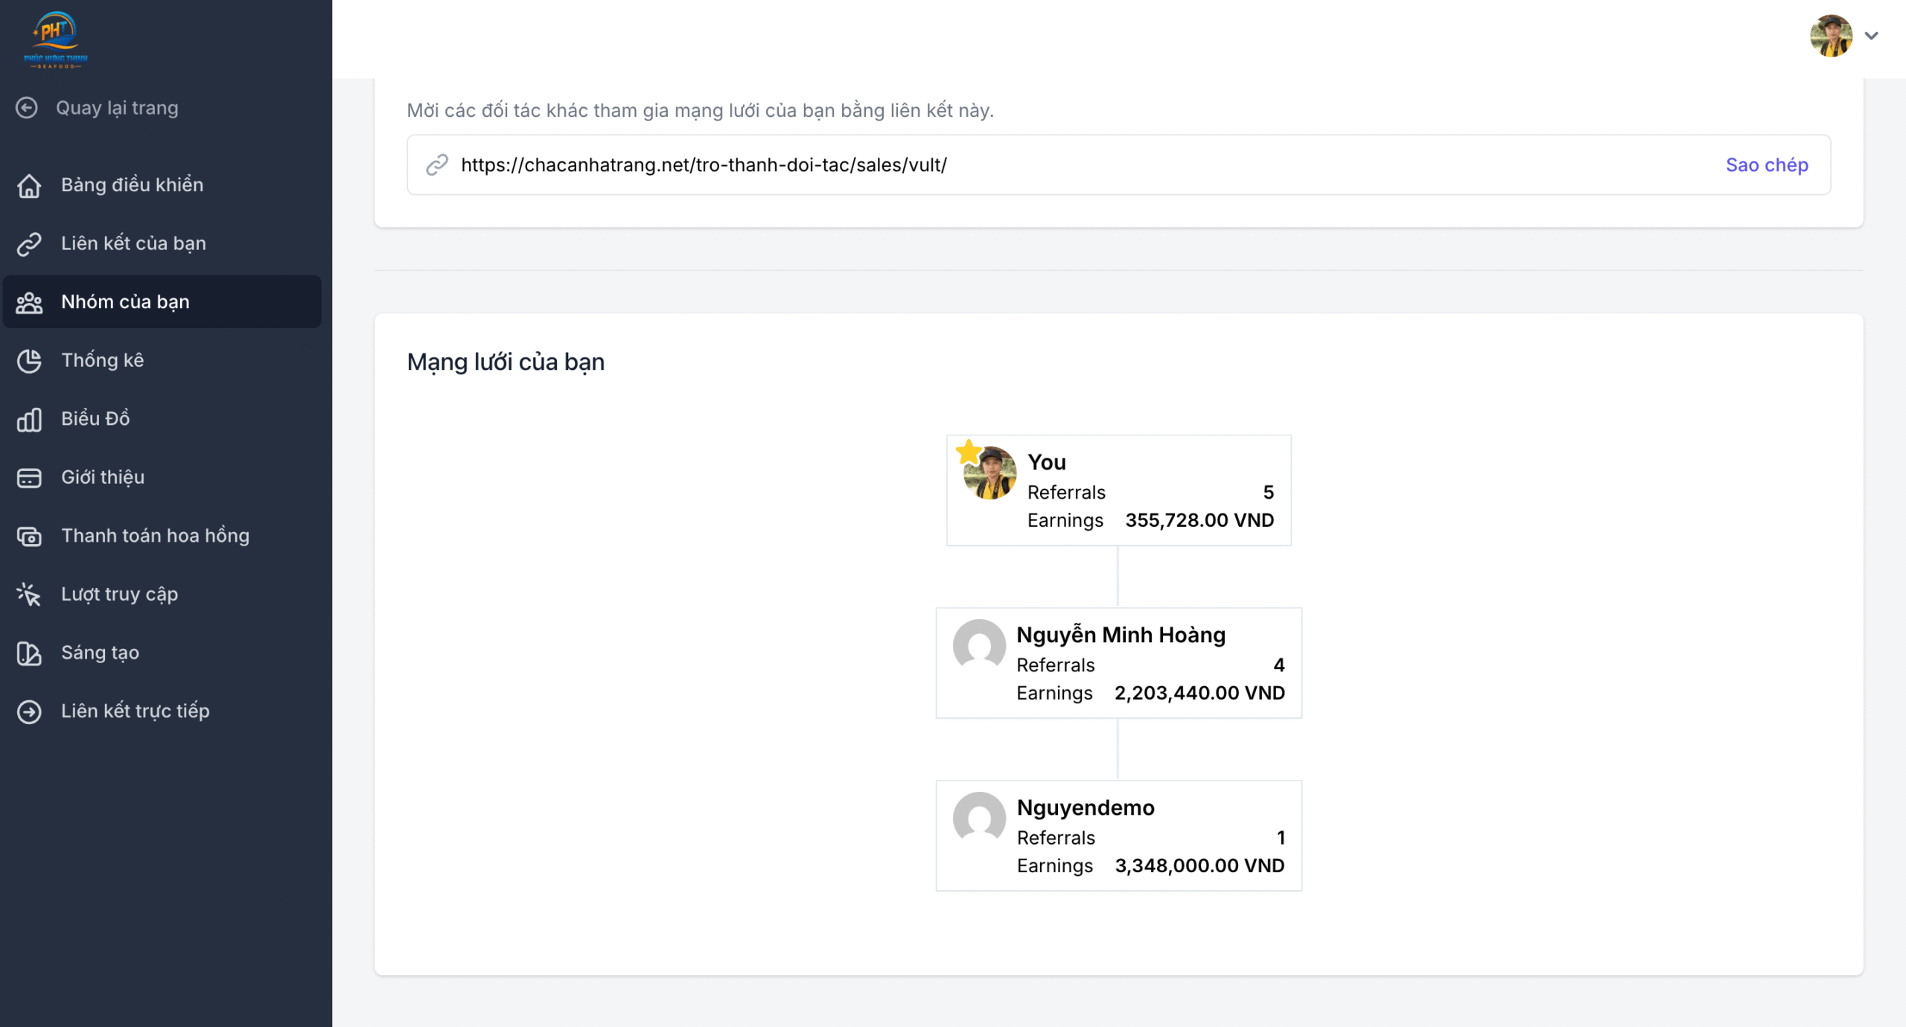Open Thanh toán hoa hồng page
The width and height of the screenshot is (1906, 1027).
coord(155,536)
